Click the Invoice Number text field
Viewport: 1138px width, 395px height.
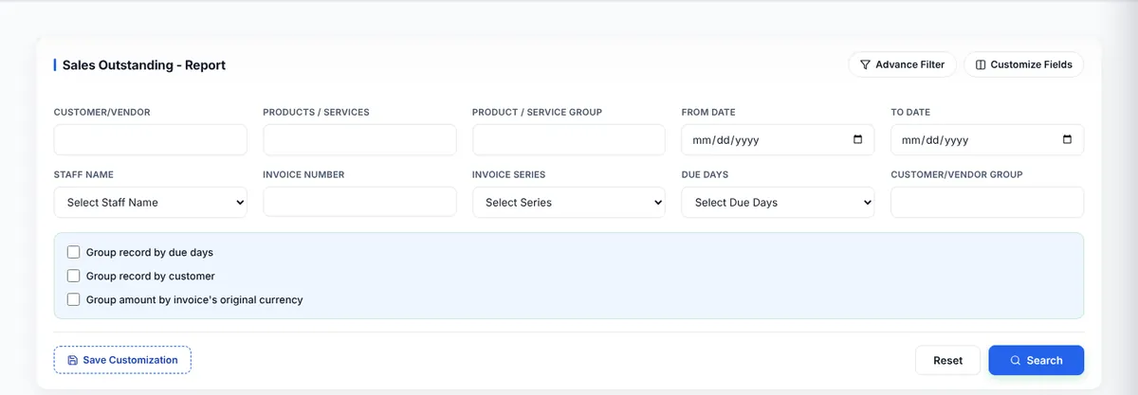tap(359, 202)
